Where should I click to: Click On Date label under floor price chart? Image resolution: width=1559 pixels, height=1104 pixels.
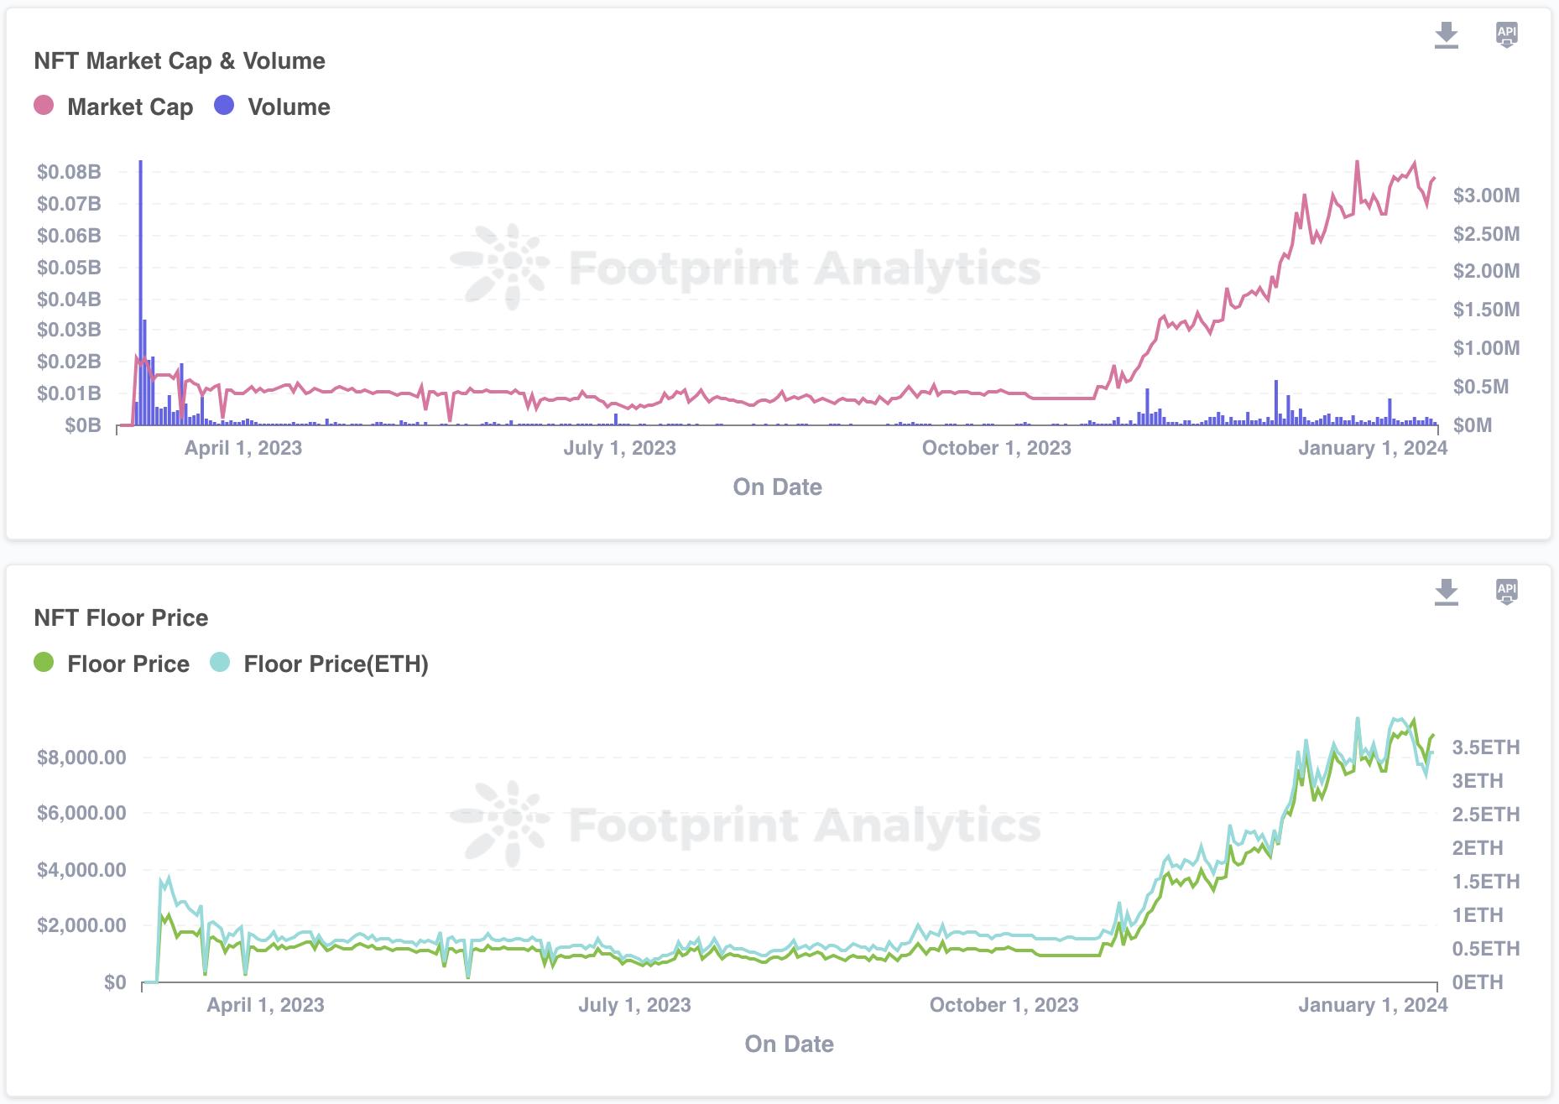[789, 1044]
